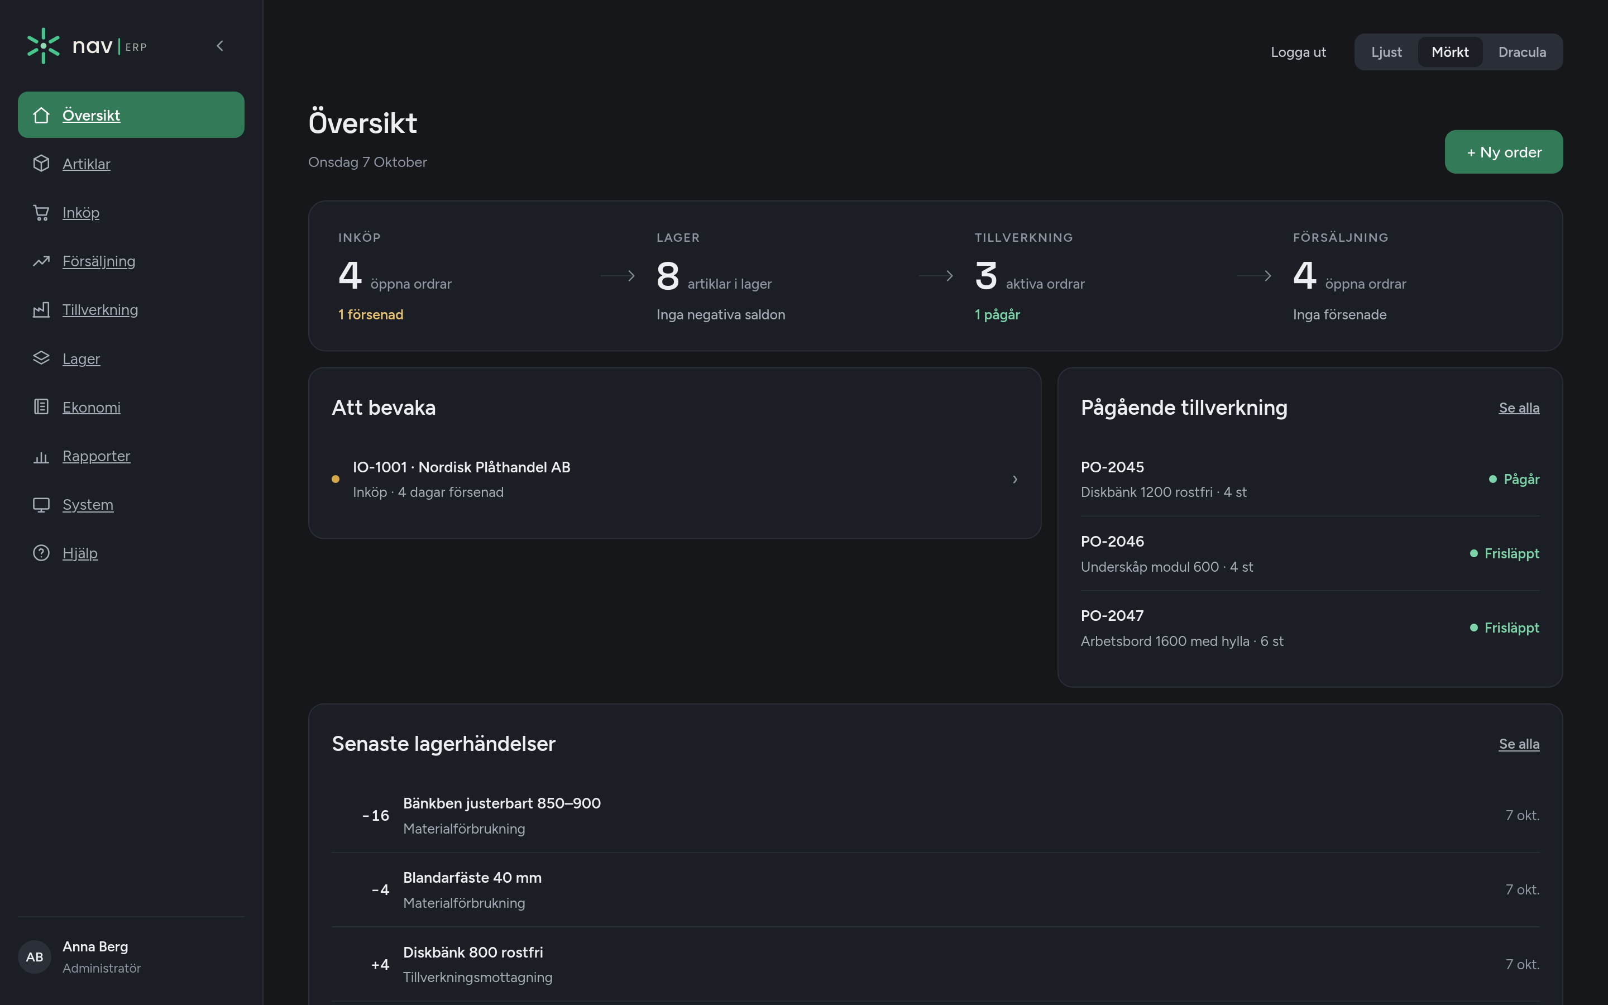Open IO-1001 Nordisk Plåthandel row chevron
Screen dimensions: 1608x1005
[x=1014, y=479]
